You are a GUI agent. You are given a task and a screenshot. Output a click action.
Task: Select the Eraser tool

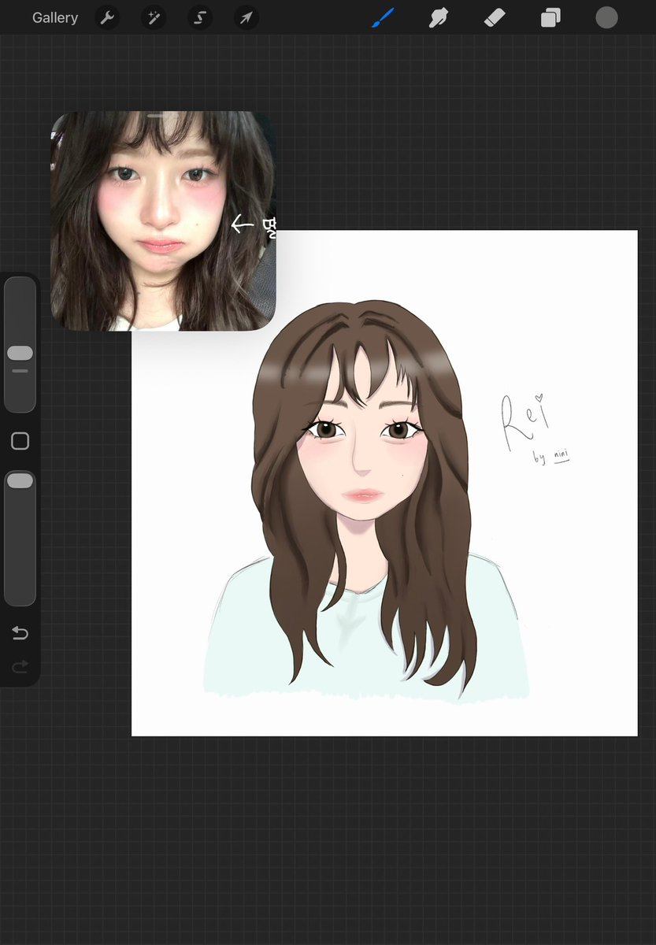click(494, 17)
